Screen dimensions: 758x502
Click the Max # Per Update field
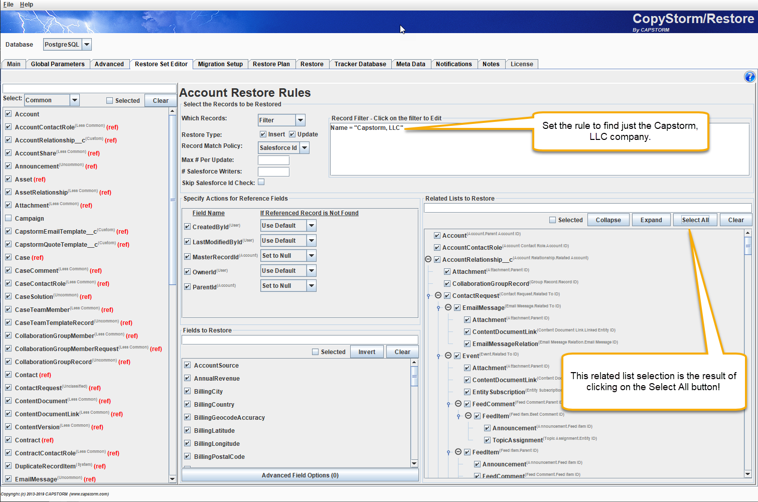273,160
